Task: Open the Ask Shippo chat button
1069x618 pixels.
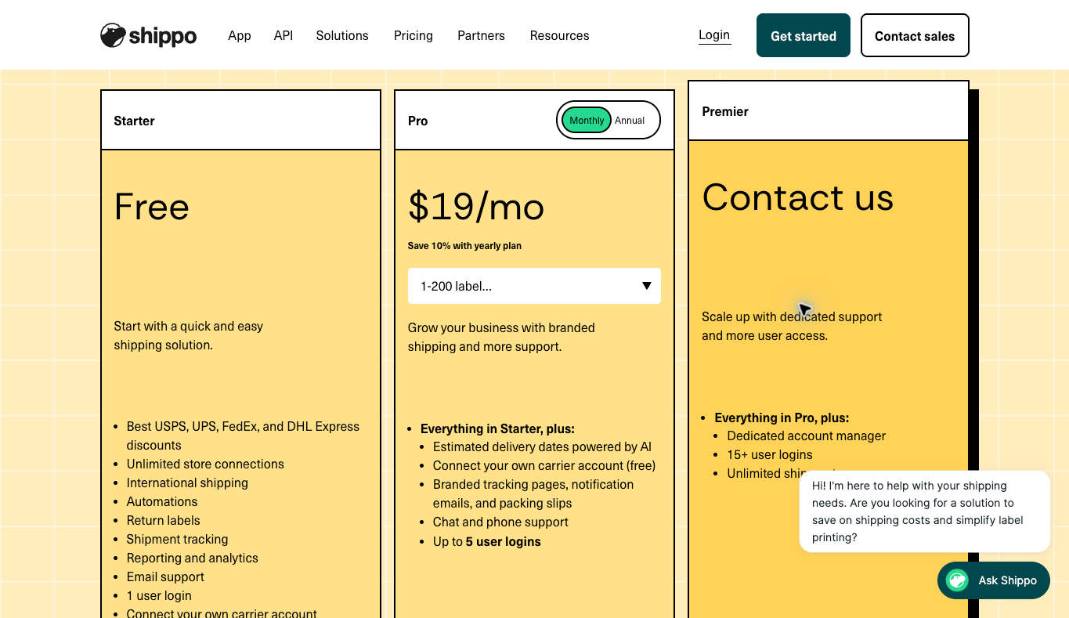Action: [993, 580]
